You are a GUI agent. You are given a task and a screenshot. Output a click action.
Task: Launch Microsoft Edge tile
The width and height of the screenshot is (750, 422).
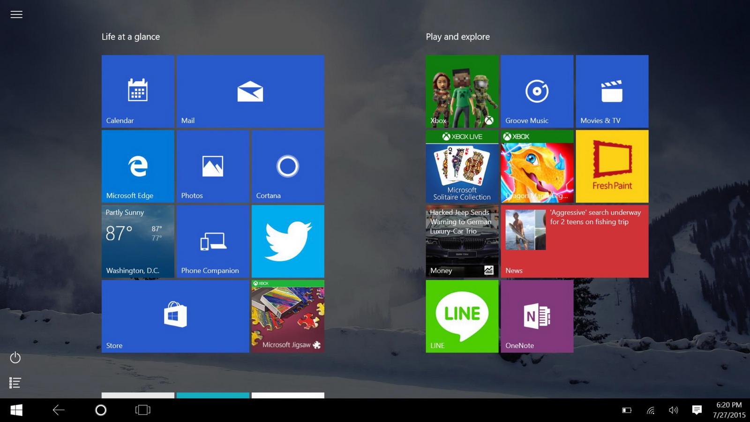coord(138,166)
